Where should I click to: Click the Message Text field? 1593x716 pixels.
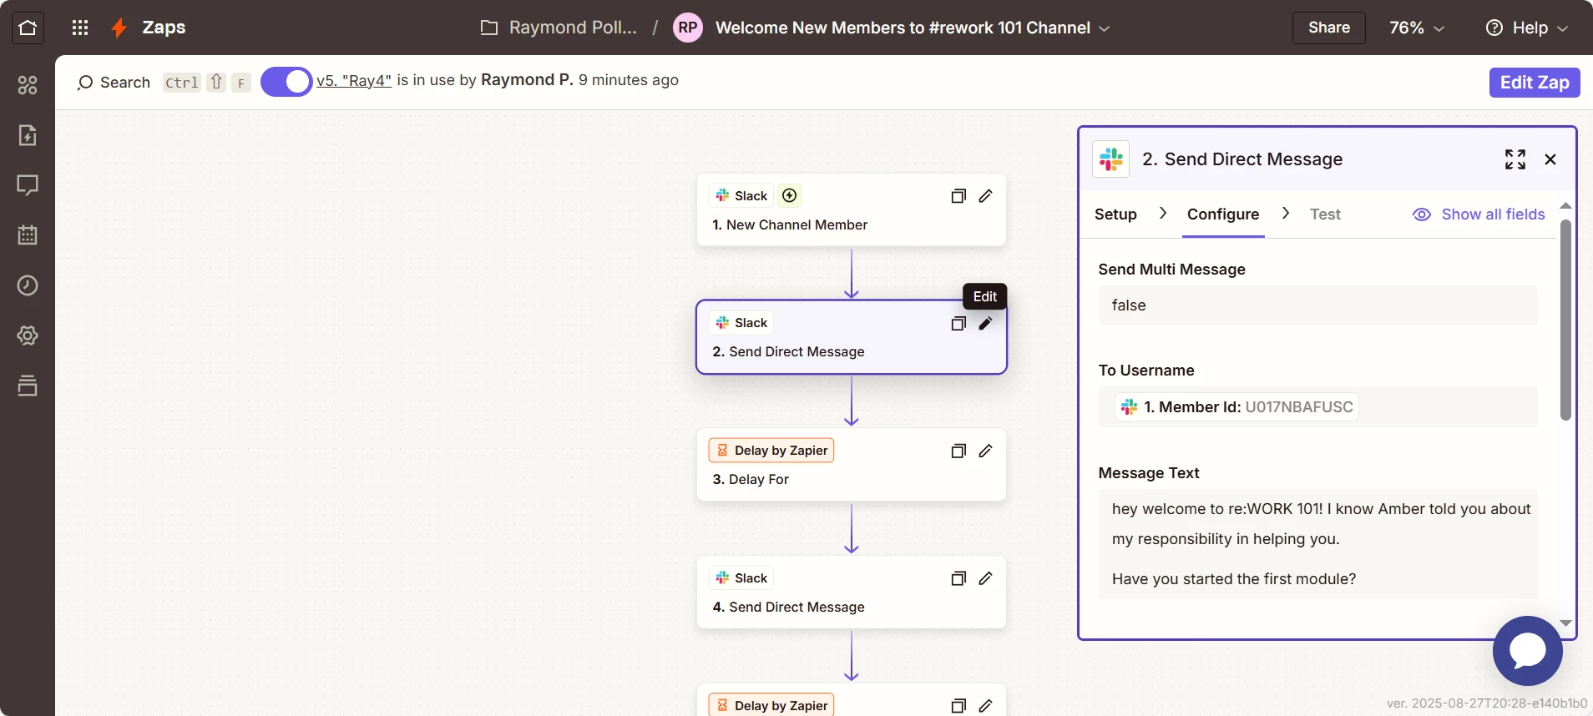[1317, 544]
